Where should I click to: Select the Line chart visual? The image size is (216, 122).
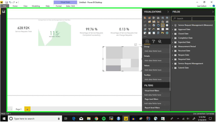[x=145, y=21]
